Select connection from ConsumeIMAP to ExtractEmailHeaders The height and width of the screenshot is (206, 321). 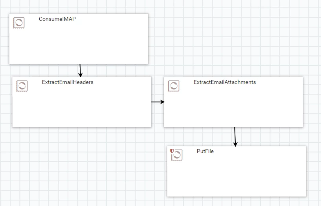tap(80, 71)
